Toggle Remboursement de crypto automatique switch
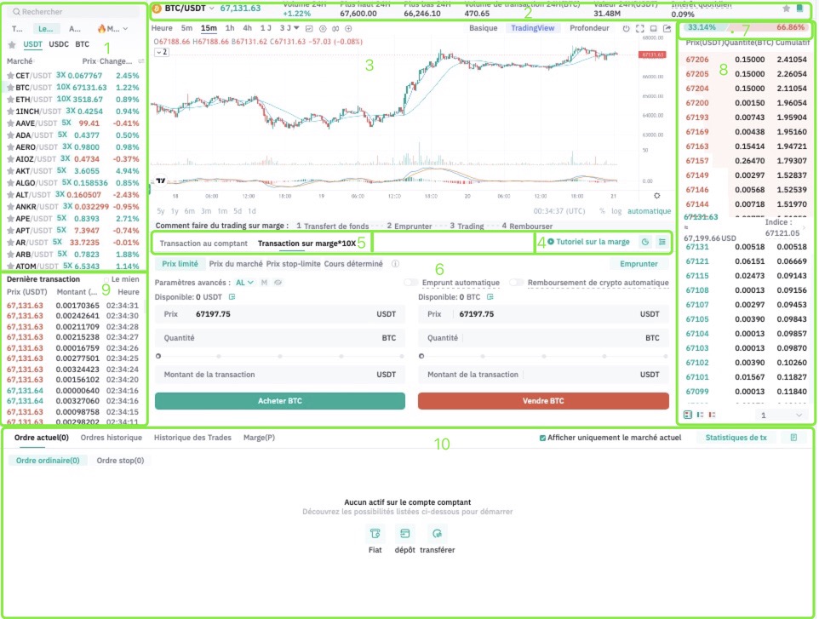The width and height of the screenshot is (819, 619). [x=517, y=283]
